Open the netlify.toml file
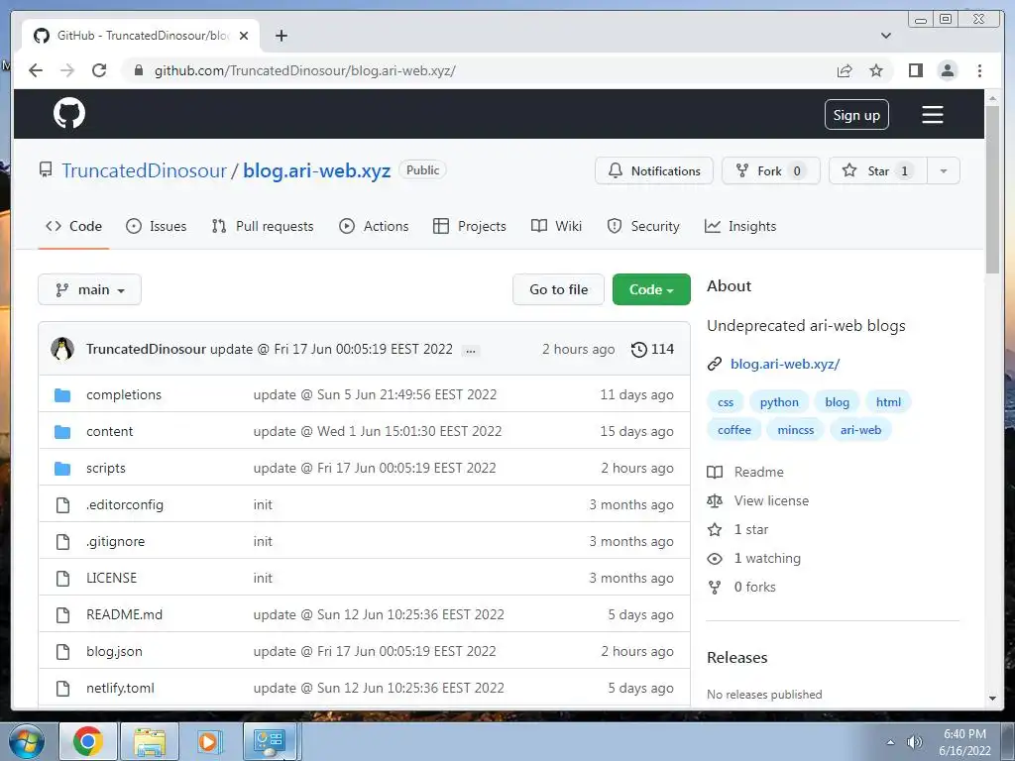The width and height of the screenshot is (1015, 761). point(120,688)
